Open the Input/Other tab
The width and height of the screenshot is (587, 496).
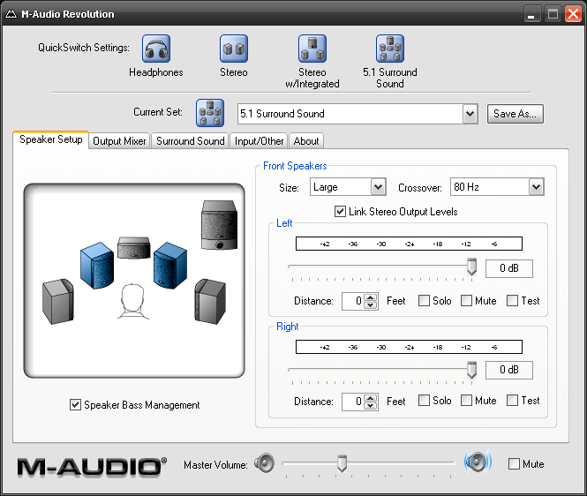pos(259,141)
